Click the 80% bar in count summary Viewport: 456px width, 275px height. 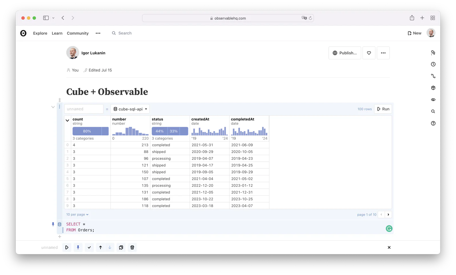click(87, 131)
